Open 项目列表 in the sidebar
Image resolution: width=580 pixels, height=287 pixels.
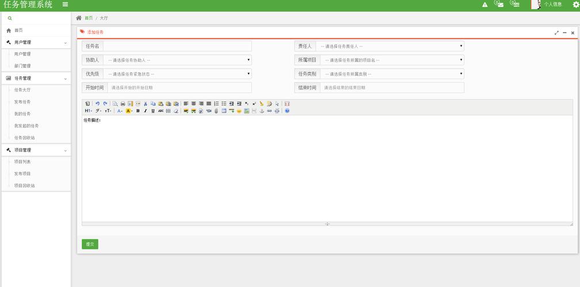click(22, 162)
